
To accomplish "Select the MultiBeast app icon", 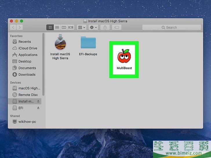I will 124,56.
